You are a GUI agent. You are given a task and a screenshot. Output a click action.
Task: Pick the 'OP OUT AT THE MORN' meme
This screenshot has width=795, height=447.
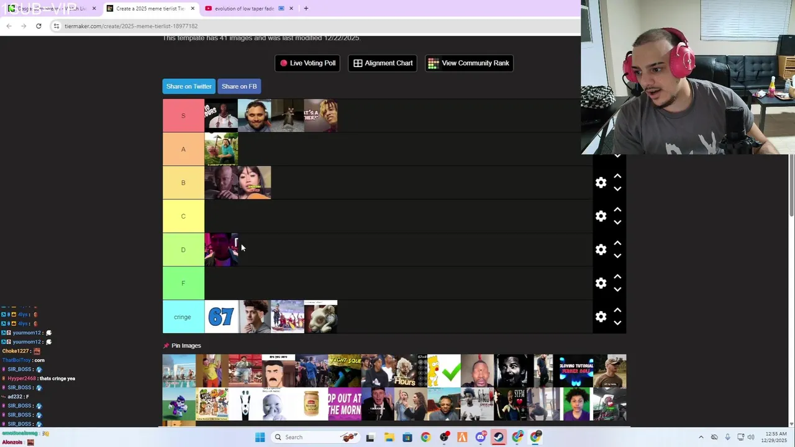(x=345, y=404)
